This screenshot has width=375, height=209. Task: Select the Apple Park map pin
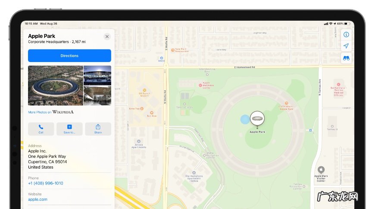[257, 119]
